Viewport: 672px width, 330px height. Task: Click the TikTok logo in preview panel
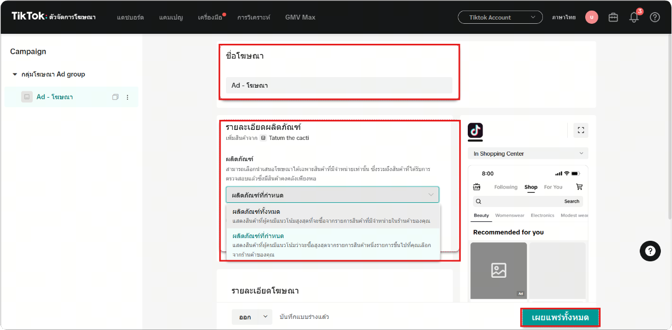coord(475,130)
